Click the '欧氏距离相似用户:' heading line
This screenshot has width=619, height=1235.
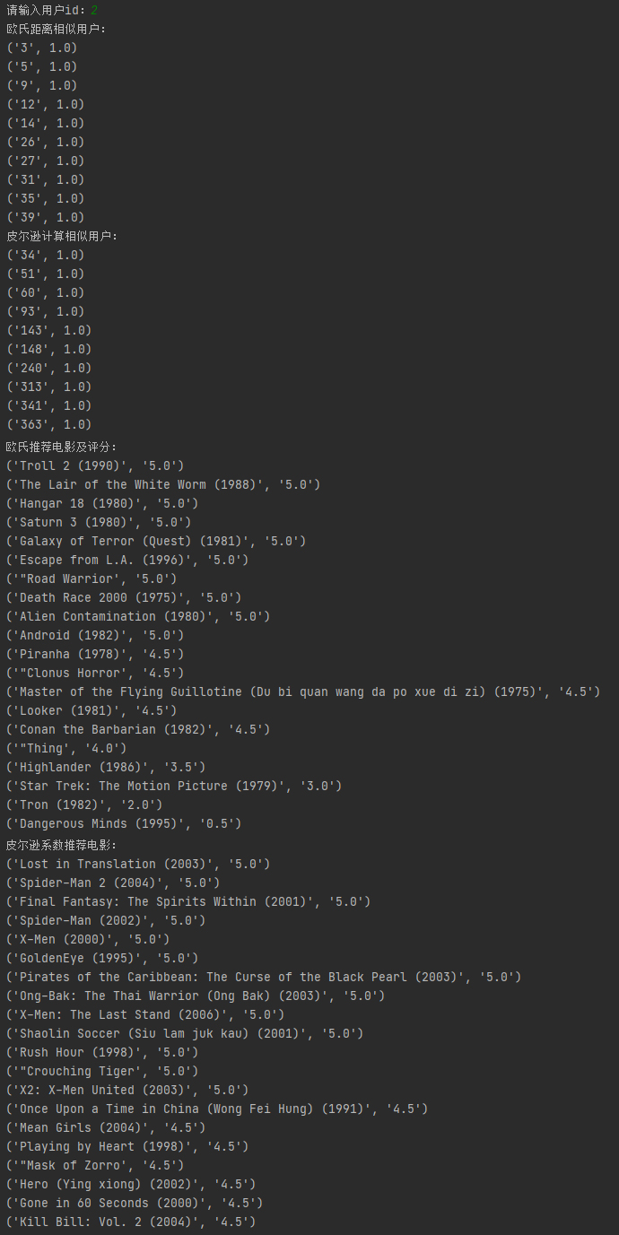[56, 29]
